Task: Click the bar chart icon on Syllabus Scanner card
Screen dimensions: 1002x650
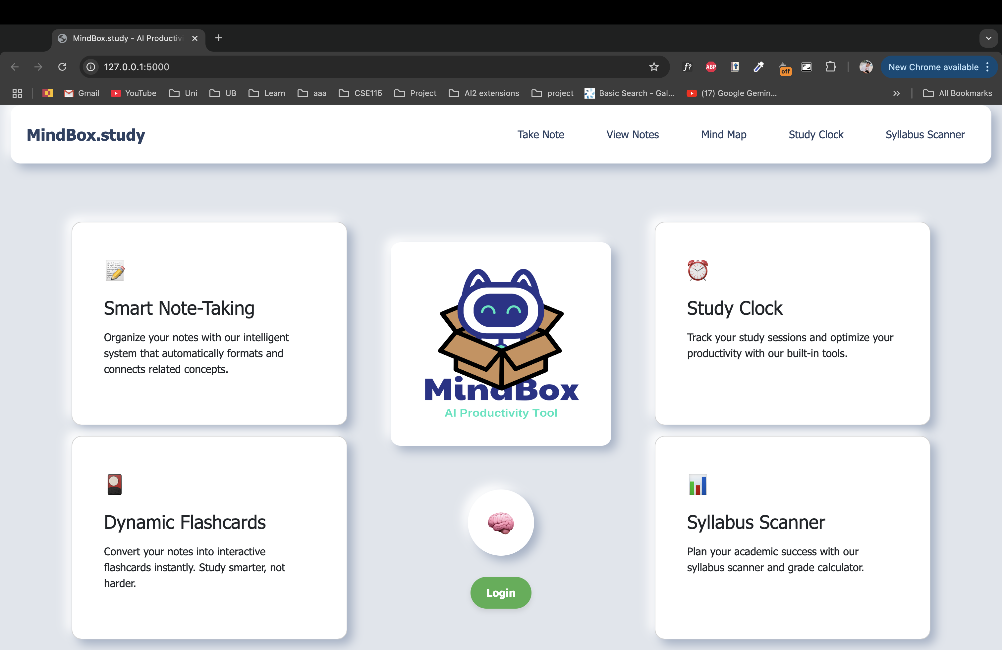Action: click(x=697, y=484)
